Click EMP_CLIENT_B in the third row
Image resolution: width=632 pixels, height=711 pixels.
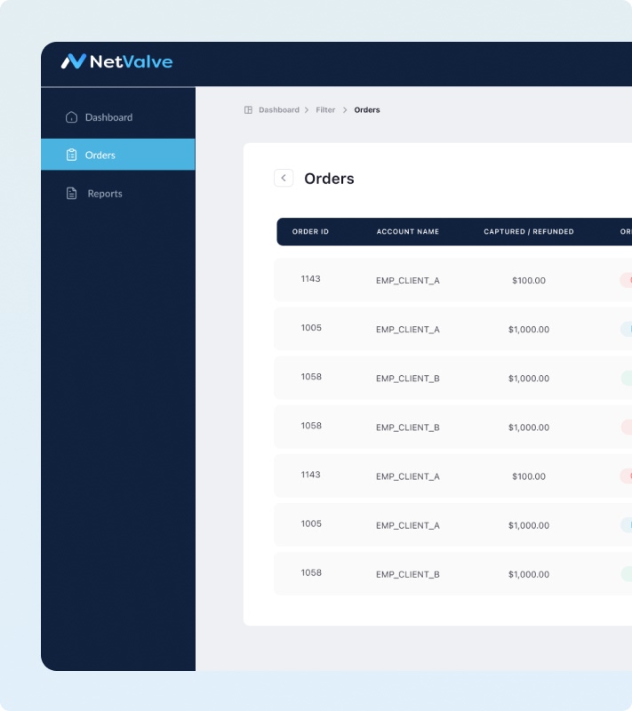(408, 379)
